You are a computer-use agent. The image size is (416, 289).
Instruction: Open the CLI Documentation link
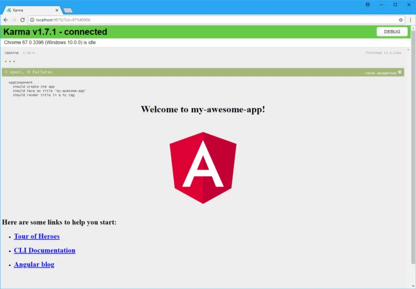point(45,250)
